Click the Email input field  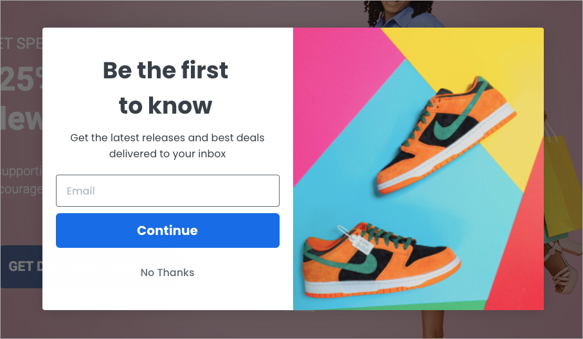tap(167, 191)
